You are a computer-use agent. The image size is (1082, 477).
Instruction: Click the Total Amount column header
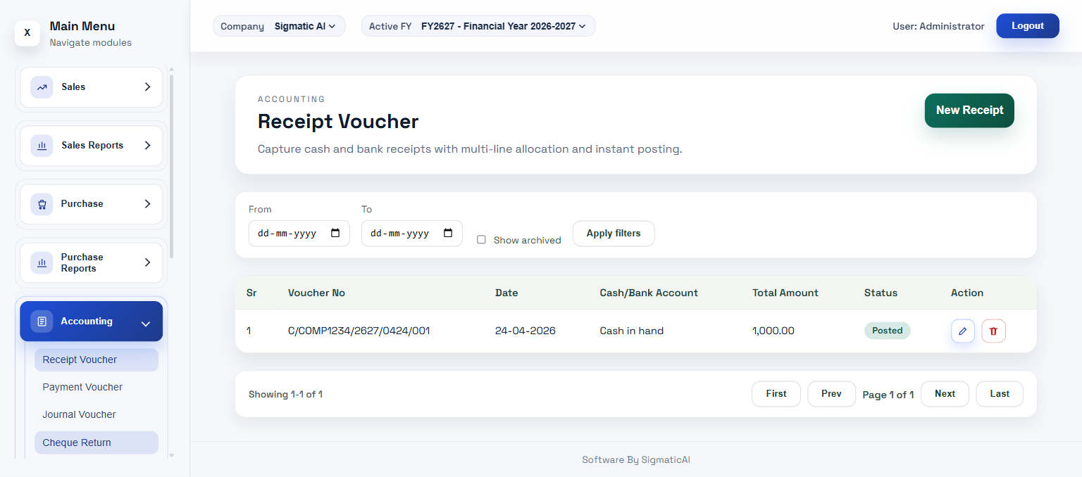coord(785,293)
